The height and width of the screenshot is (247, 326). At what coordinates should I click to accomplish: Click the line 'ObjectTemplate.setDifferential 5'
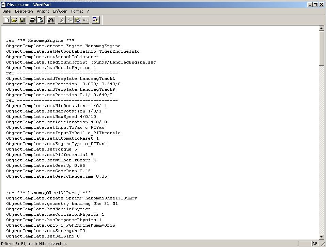[x=50, y=155]
